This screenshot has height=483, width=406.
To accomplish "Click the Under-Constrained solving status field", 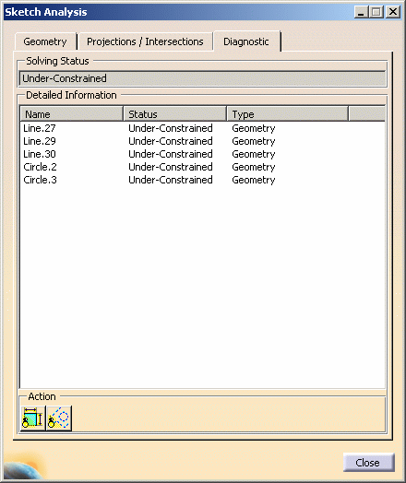I will click(x=202, y=78).
